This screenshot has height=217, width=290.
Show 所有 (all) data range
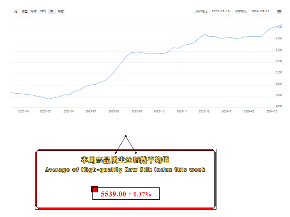click(x=61, y=12)
